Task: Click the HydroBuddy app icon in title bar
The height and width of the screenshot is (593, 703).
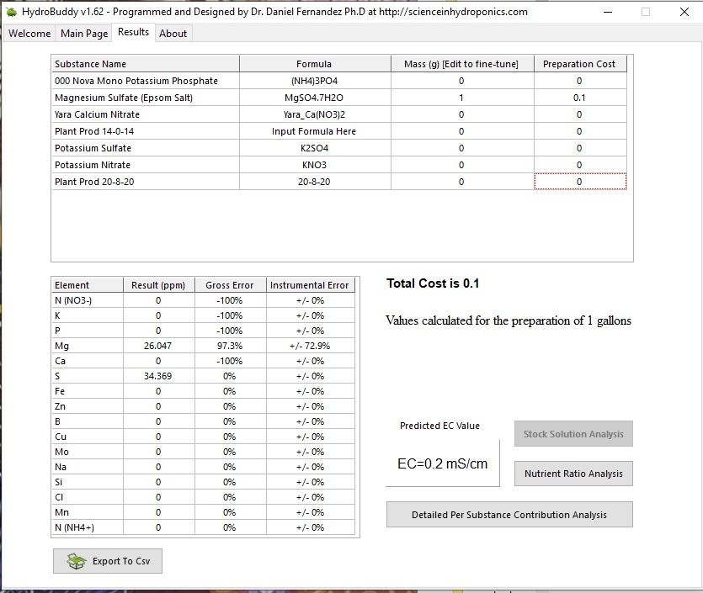Action: pyautogui.click(x=11, y=12)
